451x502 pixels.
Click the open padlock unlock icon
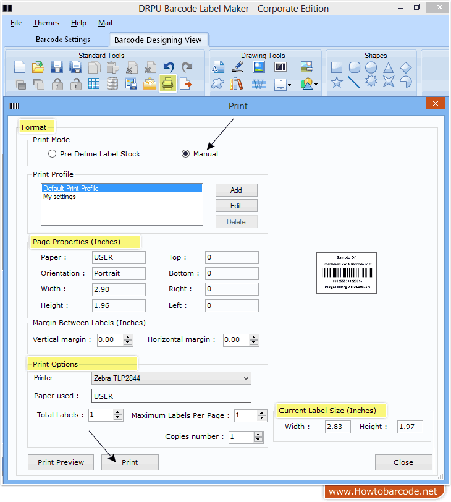76,84
